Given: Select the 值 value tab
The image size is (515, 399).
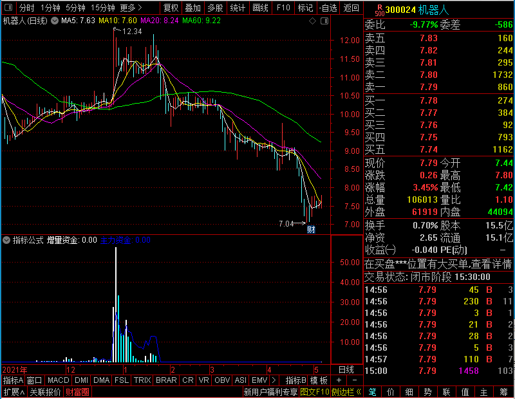Looking at the screenshot, I should [465, 392].
